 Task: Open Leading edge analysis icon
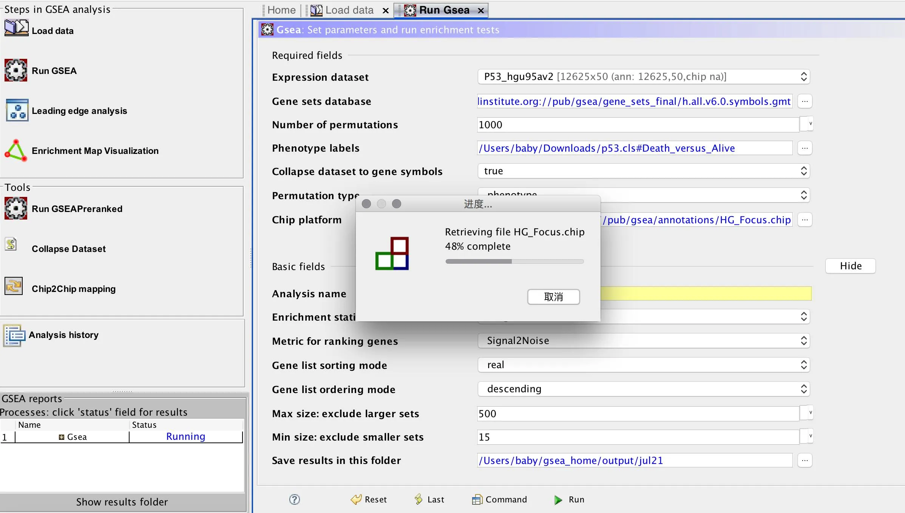coord(17,110)
